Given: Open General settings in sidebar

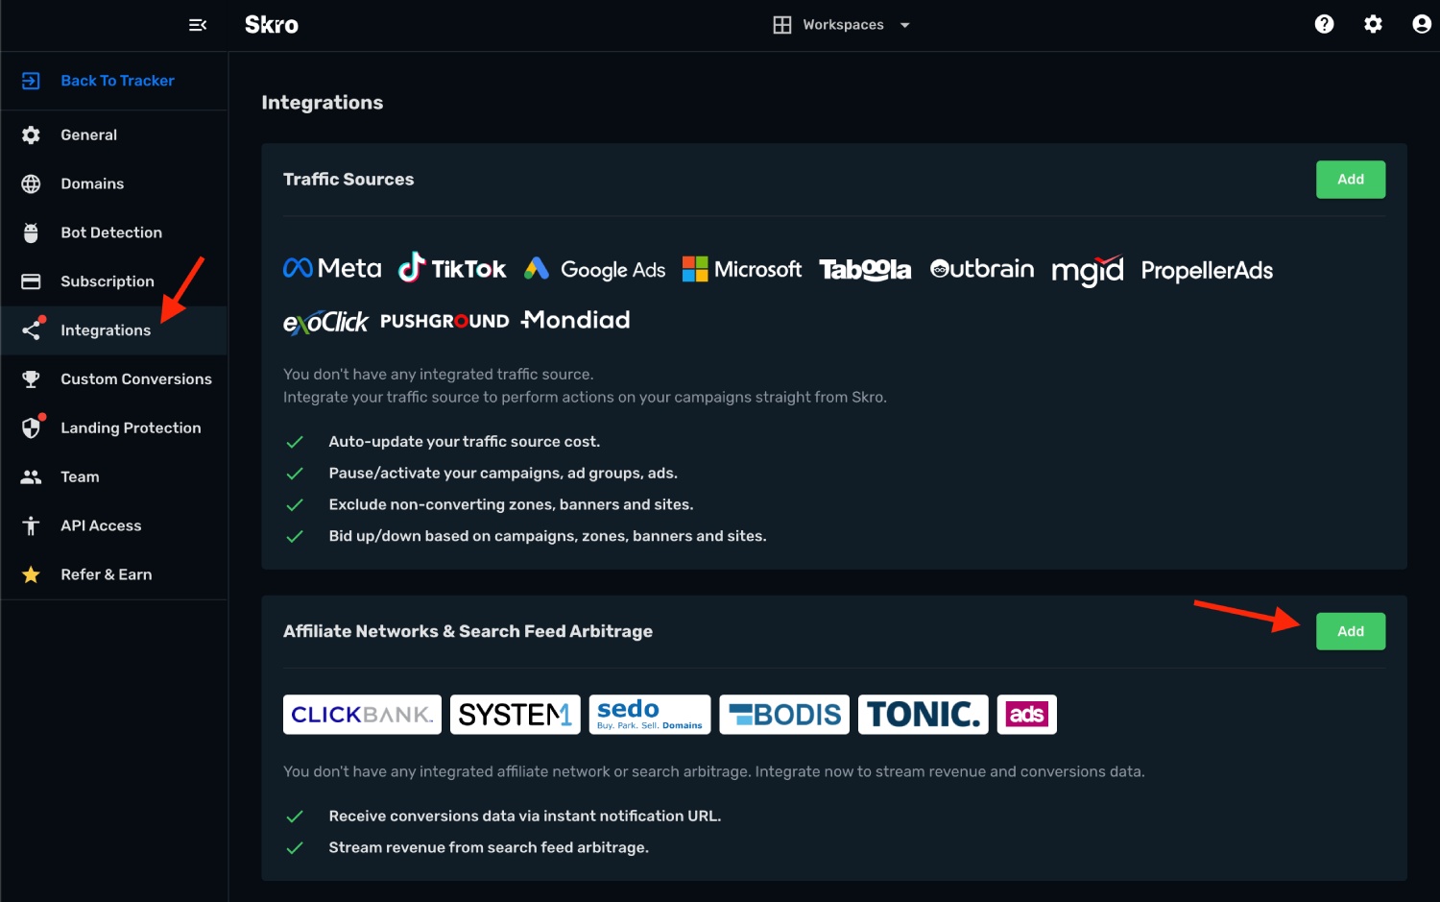Looking at the screenshot, I should pyautogui.click(x=114, y=135).
